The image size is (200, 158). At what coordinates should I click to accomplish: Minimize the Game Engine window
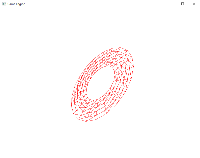171,4
